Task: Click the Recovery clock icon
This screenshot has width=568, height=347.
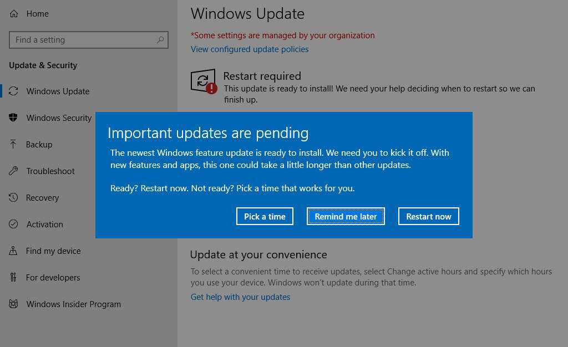Action: (x=13, y=197)
